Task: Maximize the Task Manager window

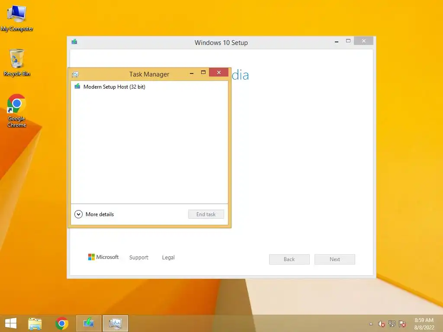Action: click(x=203, y=73)
